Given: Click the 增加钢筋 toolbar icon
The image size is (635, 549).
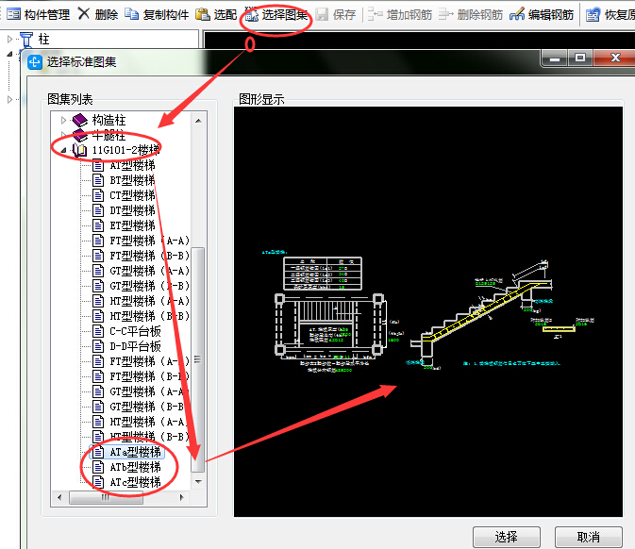Looking at the screenshot, I should pos(375,14).
